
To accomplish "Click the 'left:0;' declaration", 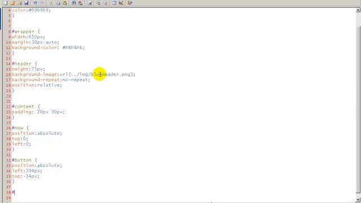I will 21,144.
